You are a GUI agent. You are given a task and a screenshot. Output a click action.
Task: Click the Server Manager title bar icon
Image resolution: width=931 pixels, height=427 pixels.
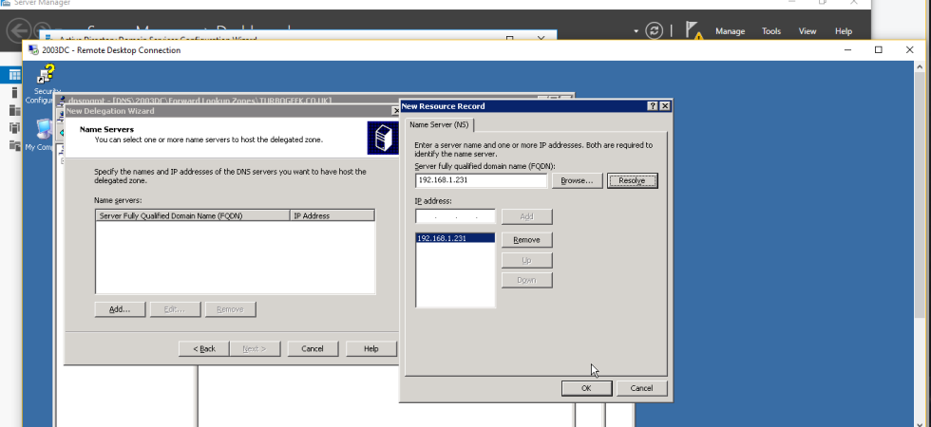tap(6, 2)
